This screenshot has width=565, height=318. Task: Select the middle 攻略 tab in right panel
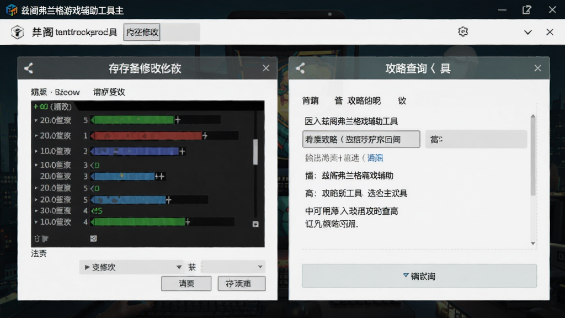pyautogui.click(x=358, y=100)
